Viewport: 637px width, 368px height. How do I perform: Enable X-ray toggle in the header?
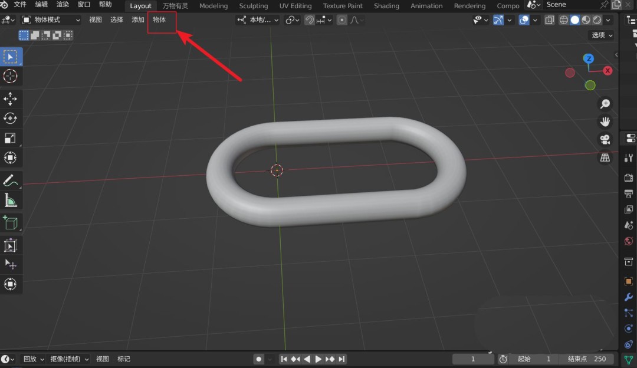[549, 19]
